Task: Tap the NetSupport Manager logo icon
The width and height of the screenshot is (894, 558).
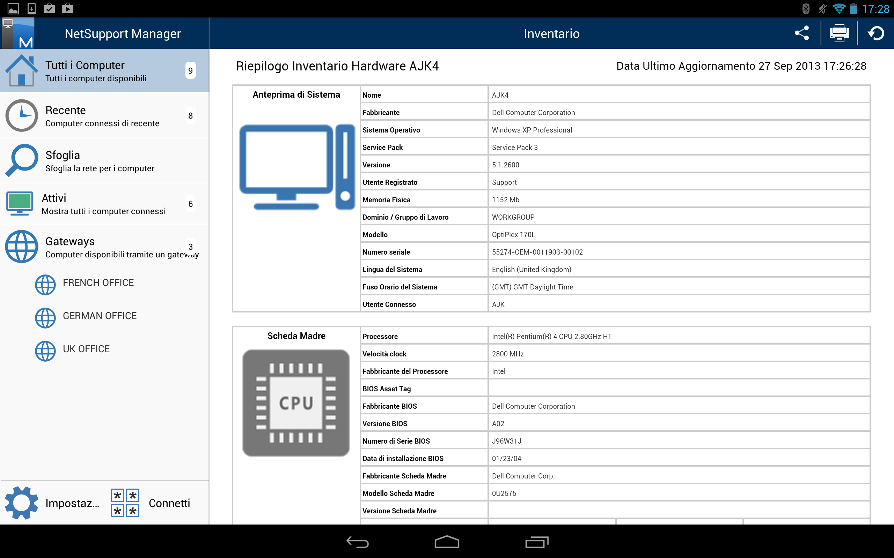Action: click(x=18, y=33)
